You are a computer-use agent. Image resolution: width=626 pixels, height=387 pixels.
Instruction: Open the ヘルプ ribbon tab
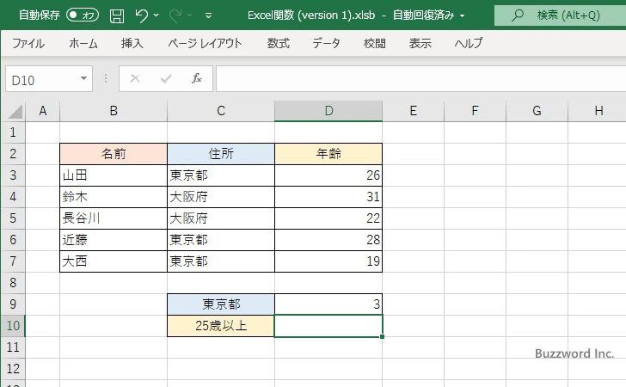coord(469,43)
